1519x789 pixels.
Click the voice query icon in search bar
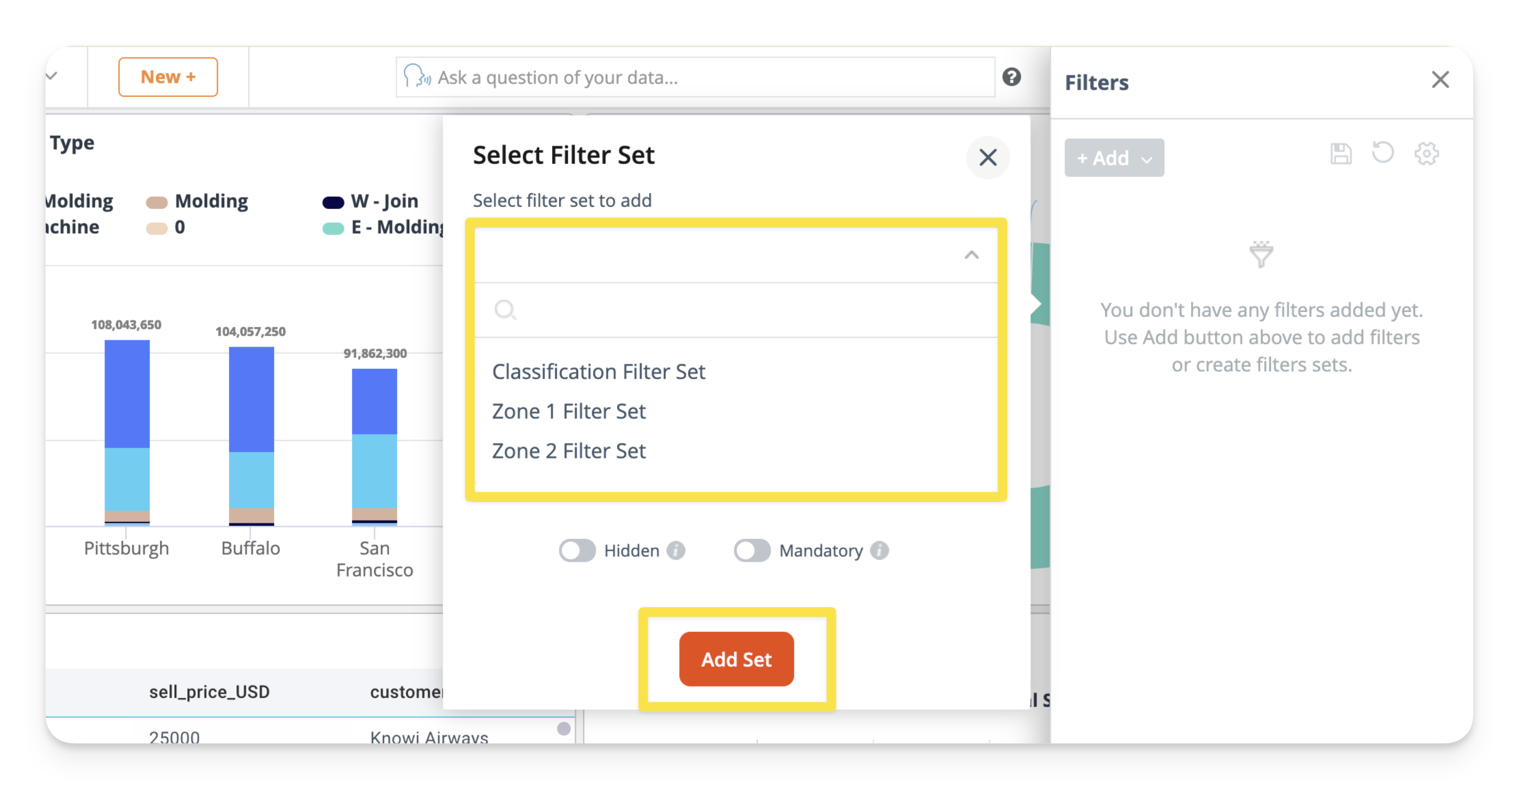416,77
